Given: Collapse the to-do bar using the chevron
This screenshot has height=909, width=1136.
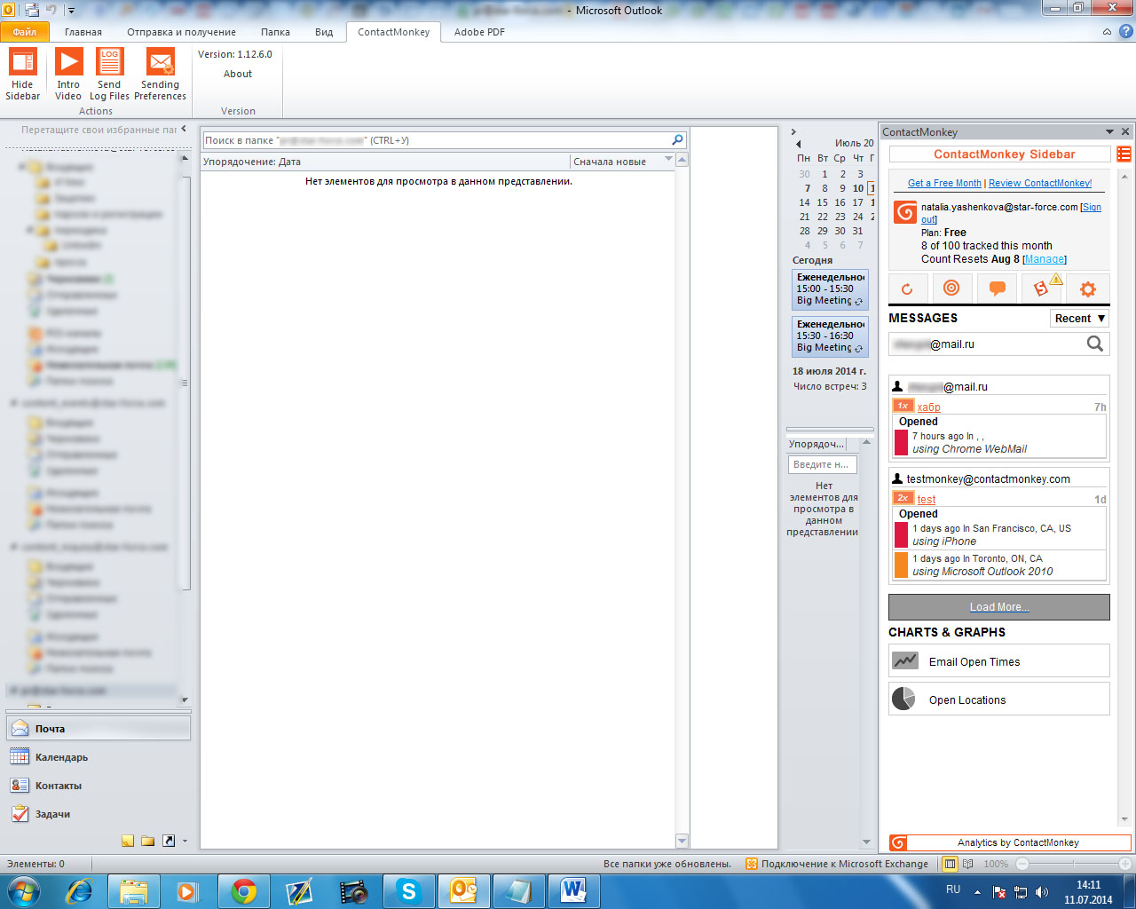Looking at the screenshot, I should [x=793, y=132].
